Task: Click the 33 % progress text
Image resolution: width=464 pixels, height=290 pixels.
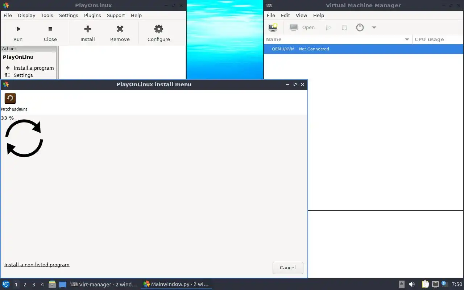Action: (7, 118)
